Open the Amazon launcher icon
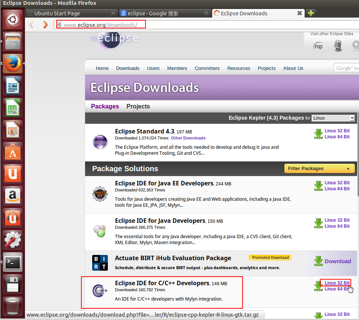The image size is (359, 320). click(x=13, y=196)
